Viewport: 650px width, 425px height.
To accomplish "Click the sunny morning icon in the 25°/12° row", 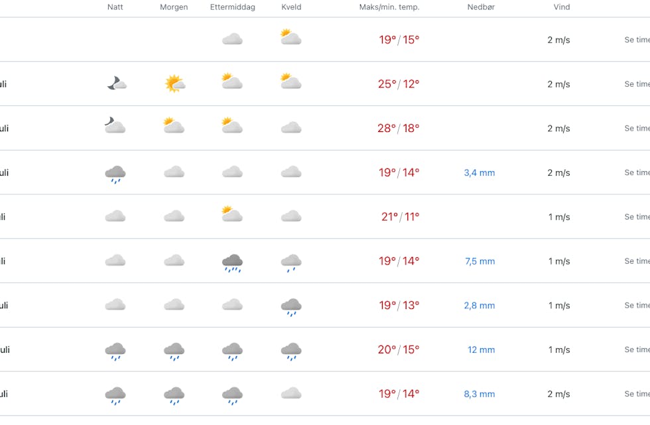I will [x=174, y=84].
